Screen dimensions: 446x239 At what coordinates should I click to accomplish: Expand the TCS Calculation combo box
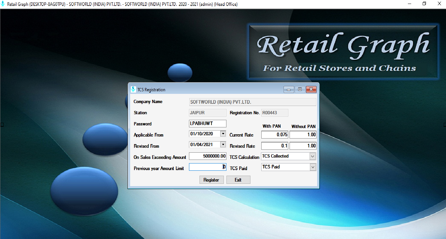(313, 156)
